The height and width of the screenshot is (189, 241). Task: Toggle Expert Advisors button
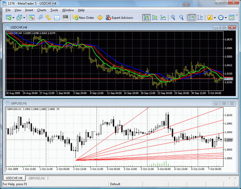119,17
